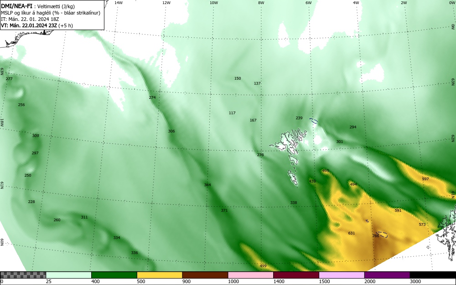This screenshot has height=285, width=456.
Task: Click the 364 value on the map
Action: coord(207,185)
